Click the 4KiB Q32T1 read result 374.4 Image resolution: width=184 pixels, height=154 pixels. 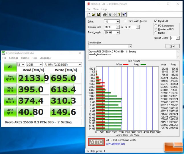(33, 101)
